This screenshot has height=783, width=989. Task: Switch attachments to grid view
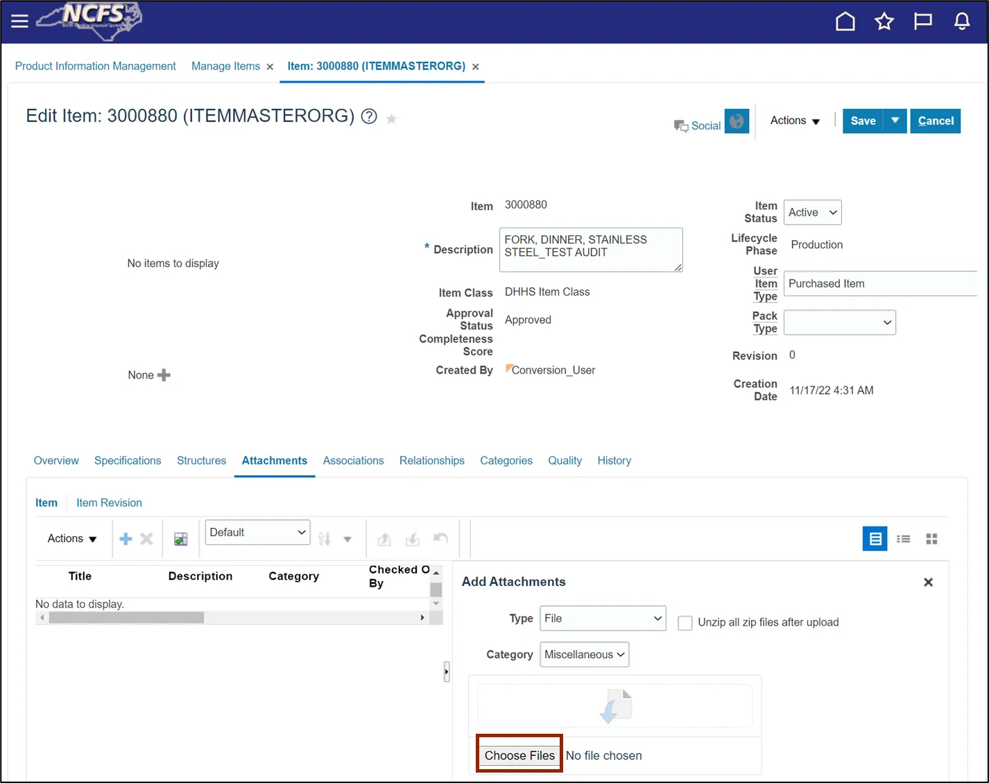(x=931, y=539)
